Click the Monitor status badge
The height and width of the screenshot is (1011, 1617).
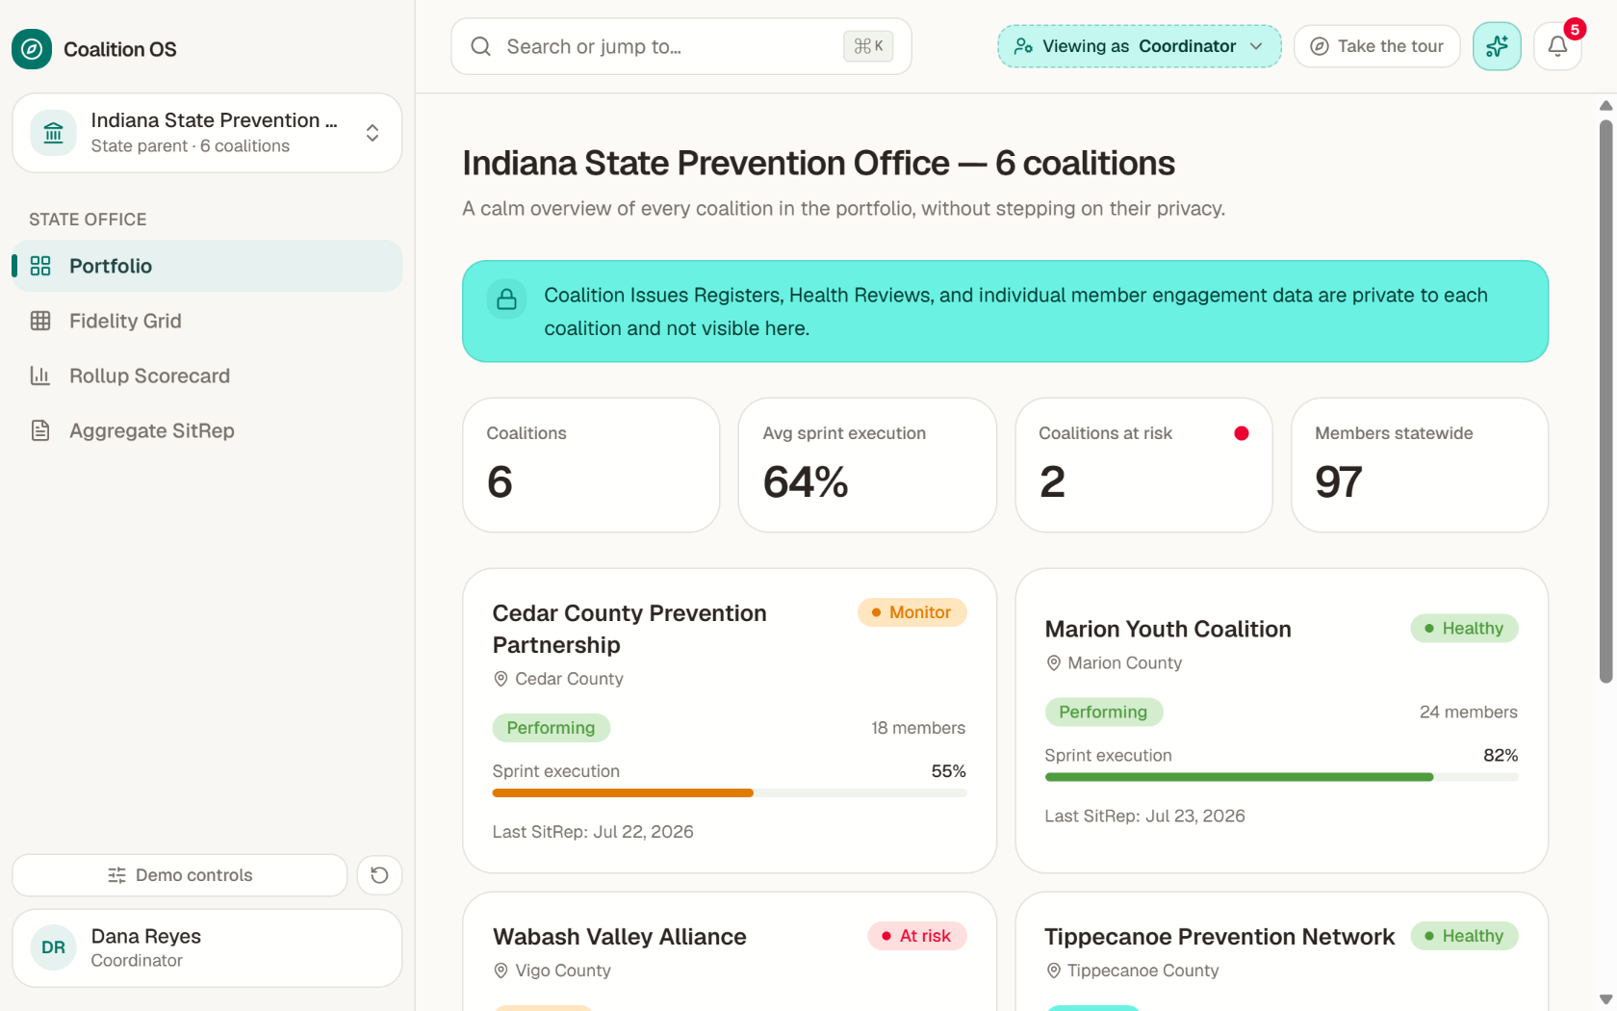[x=911, y=612]
